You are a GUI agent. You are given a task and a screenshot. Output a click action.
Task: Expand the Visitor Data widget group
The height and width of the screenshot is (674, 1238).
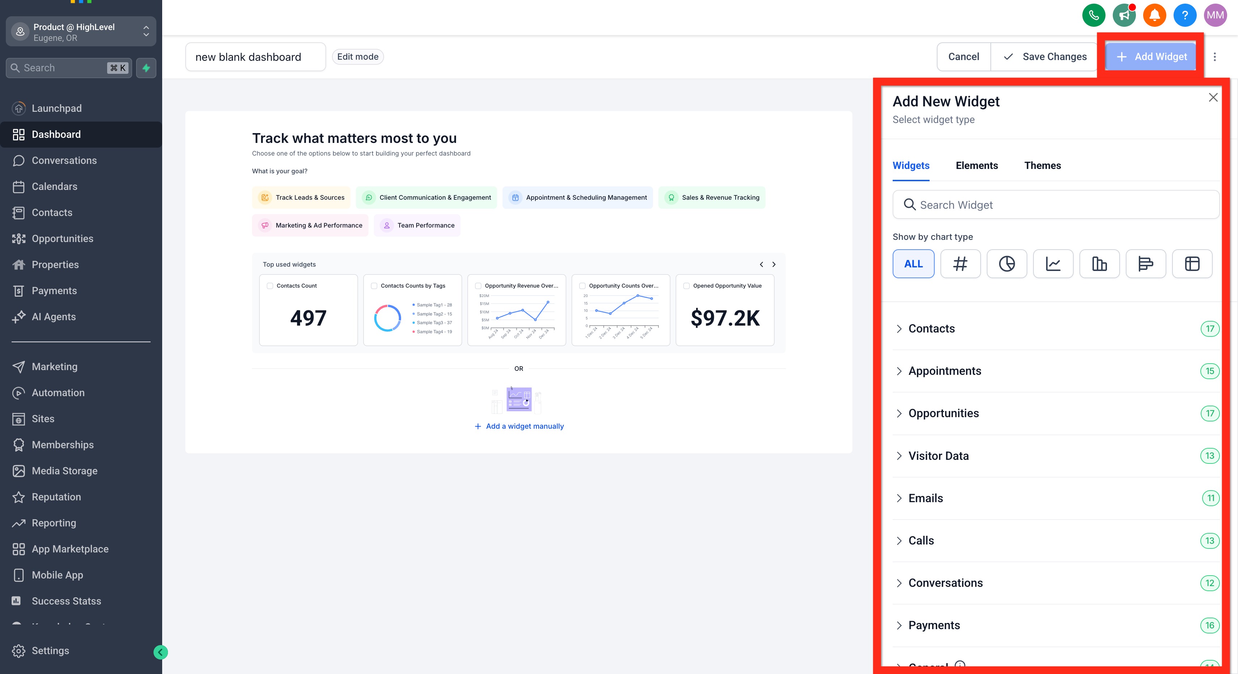click(x=938, y=456)
